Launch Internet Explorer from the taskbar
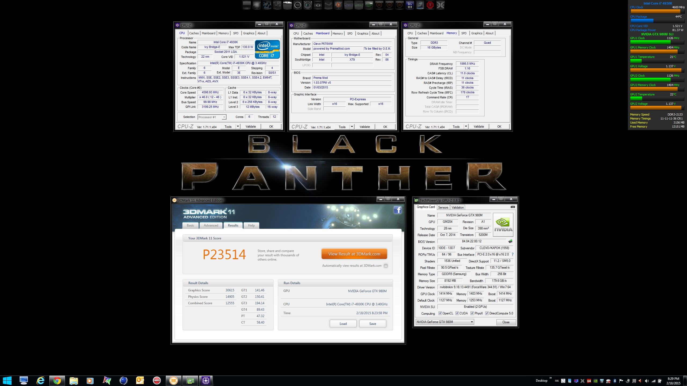The height and width of the screenshot is (386, 687). (x=41, y=381)
